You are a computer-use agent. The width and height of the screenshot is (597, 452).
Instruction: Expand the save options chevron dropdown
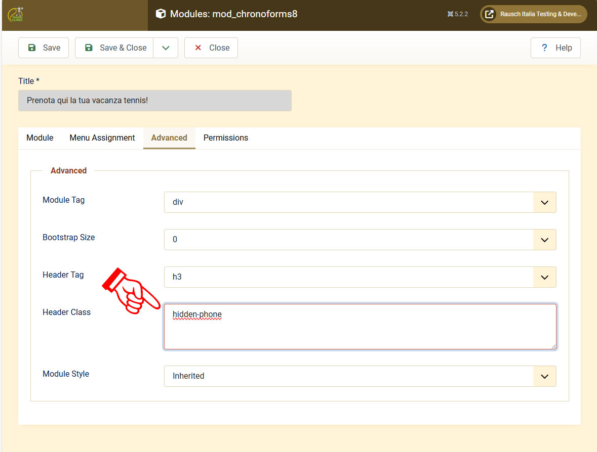tap(166, 48)
